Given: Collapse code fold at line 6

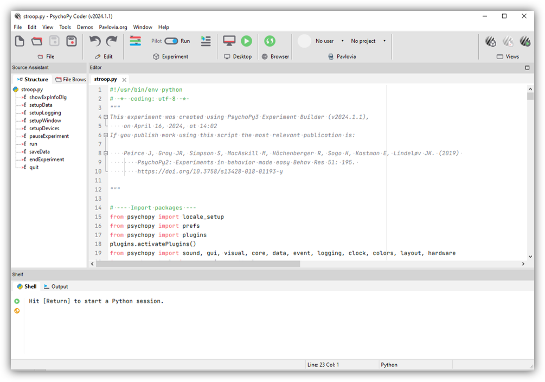Looking at the screenshot, I should point(106,135).
